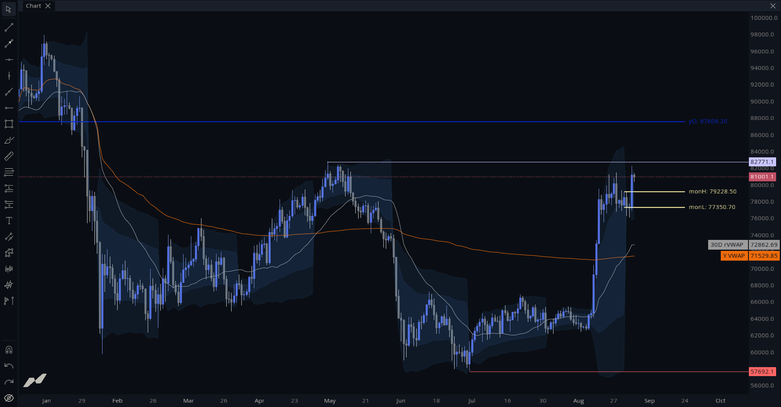Select the 57692.1 support price label

click(x=762, y=372)
